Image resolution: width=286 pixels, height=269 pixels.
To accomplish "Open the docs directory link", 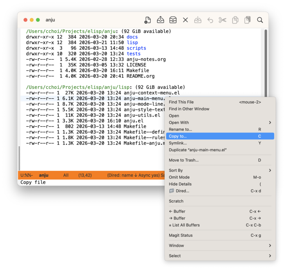I will 132,37.
